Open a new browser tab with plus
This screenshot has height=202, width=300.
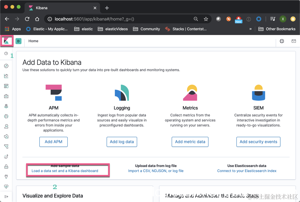click(x=107, y=8)
